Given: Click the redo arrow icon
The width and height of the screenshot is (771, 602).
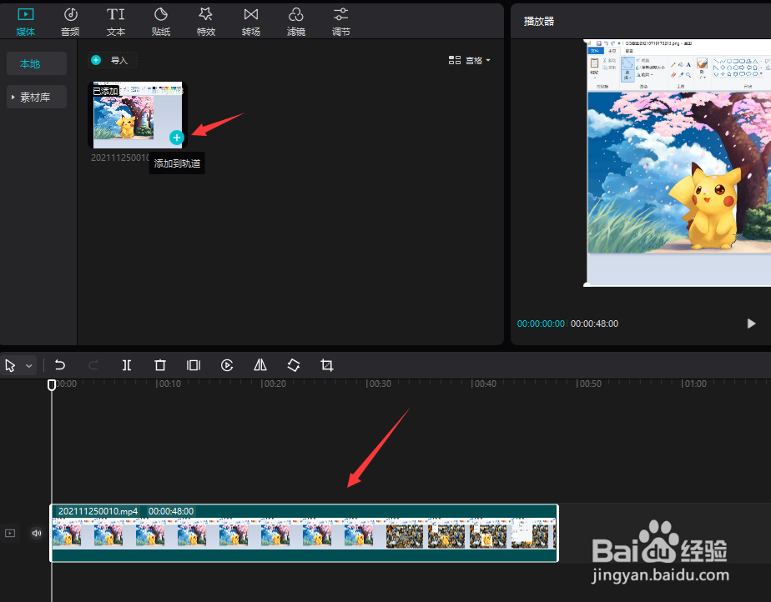Looking at the screenshot, I should click(x=93, y=365).
